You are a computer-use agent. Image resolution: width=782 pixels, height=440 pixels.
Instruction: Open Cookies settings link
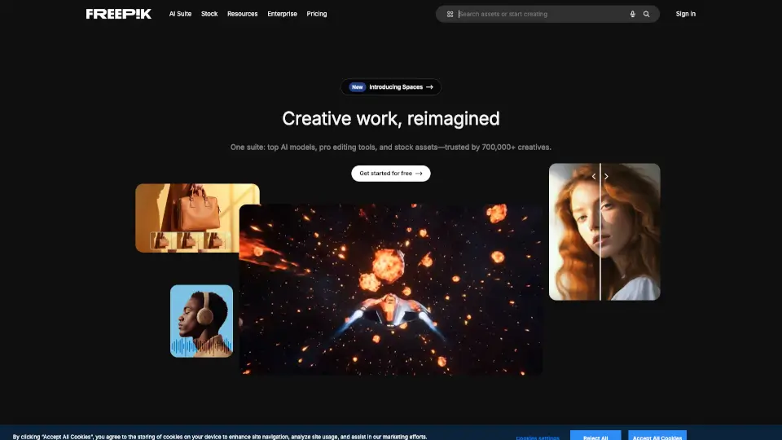coord(537,438)
